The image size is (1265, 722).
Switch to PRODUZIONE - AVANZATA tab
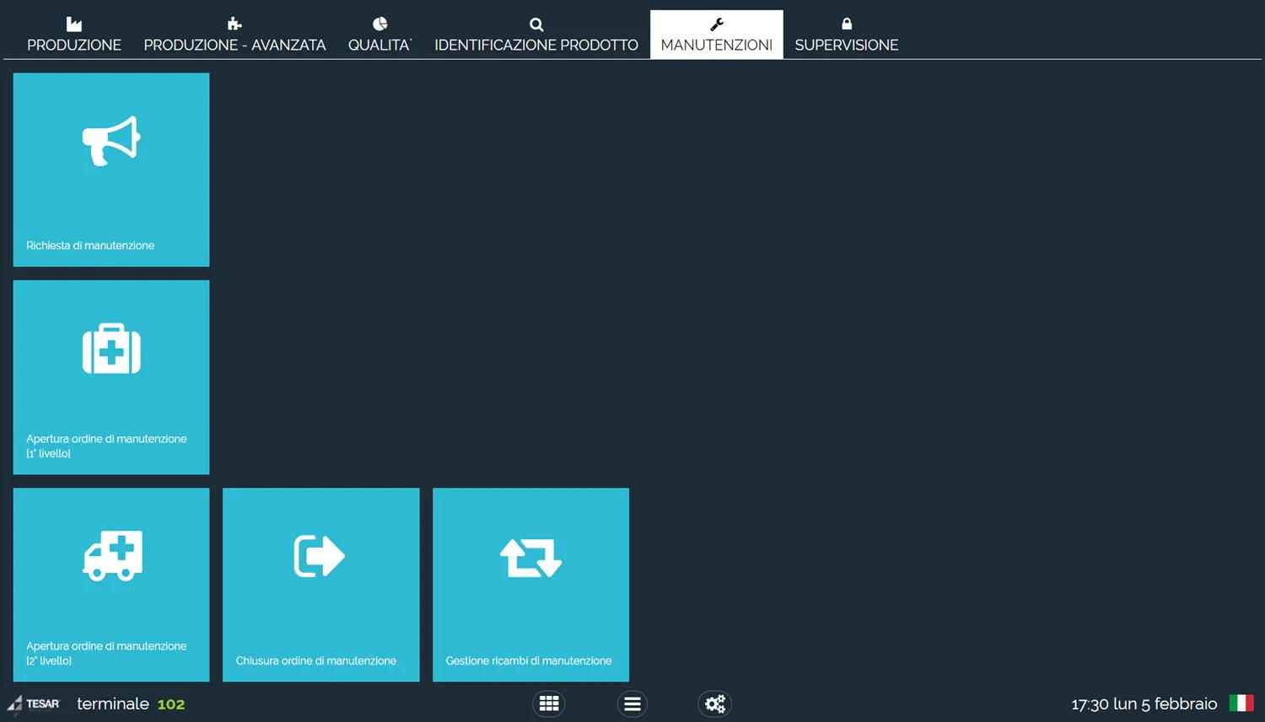coord(234,35)
